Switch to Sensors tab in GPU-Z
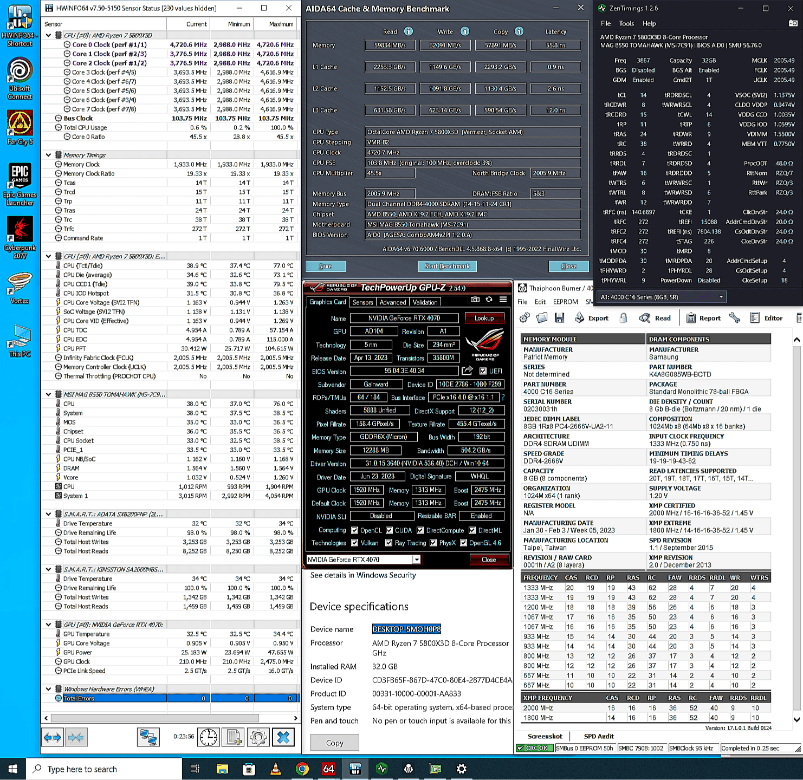The width and height of the screenshot is (803, 780). (363, 302)
